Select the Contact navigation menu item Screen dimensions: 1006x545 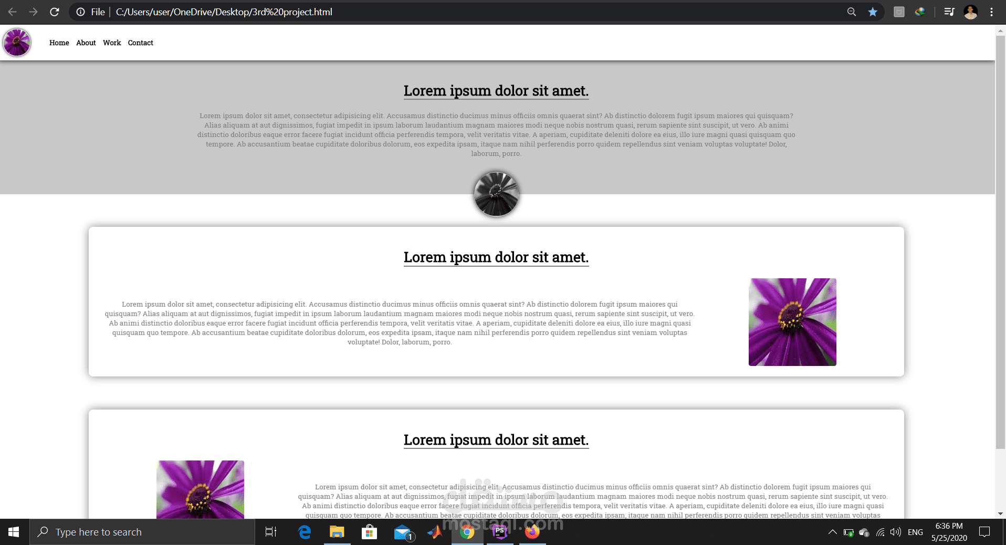(140, 43)
